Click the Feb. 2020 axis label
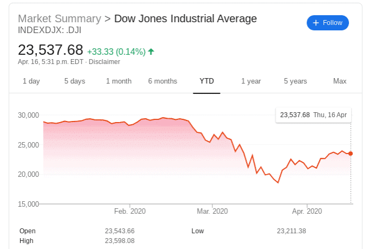The width and height of the screenshot is (376, 249). pos(130,211)
